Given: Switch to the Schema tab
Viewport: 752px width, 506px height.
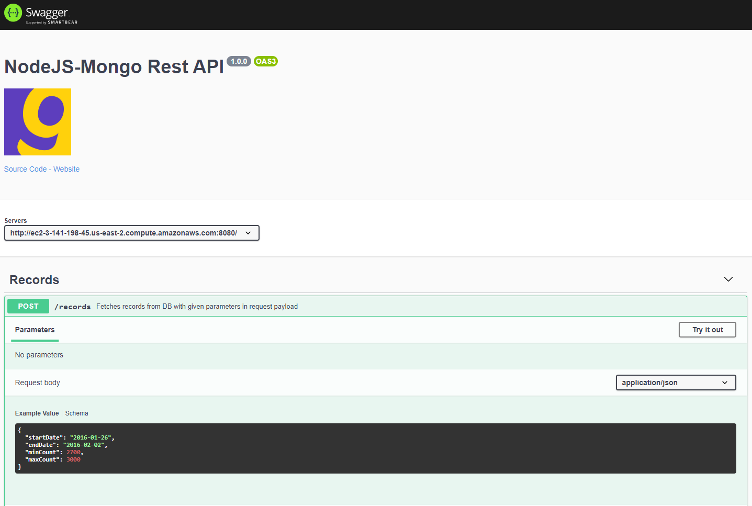Looking at the screenshot, I should pos(77,413).
